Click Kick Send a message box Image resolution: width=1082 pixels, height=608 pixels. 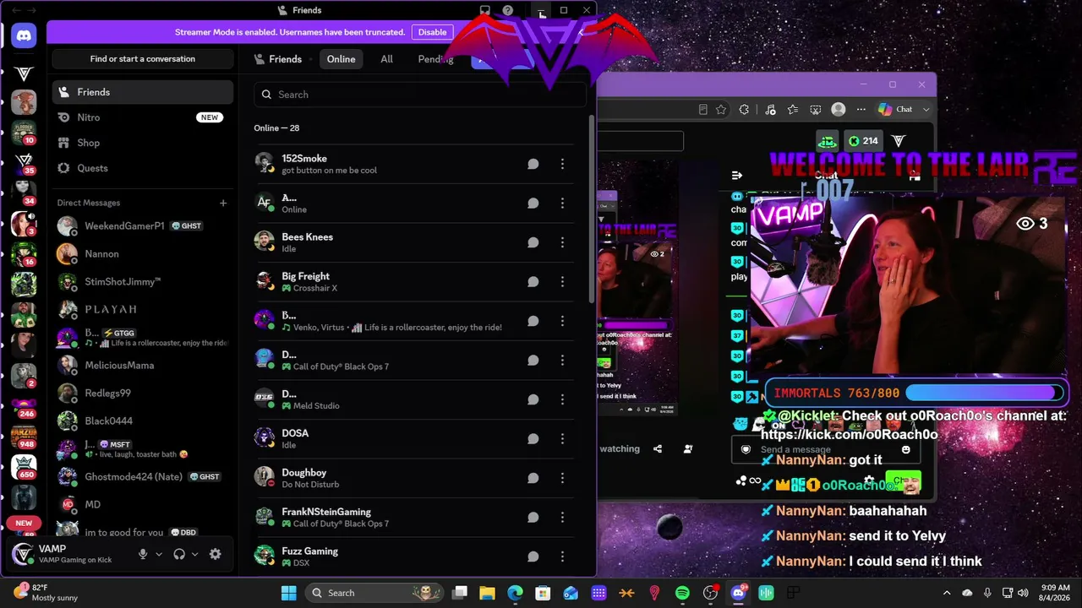(x=824, y=450)
